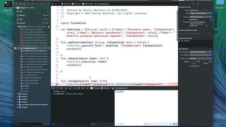Viewport: 226px width, 127px height.
Task: Open the Report navigator
Action: (48, 4)
